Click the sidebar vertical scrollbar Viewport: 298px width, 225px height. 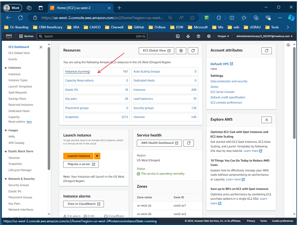(x=49, y=108)
